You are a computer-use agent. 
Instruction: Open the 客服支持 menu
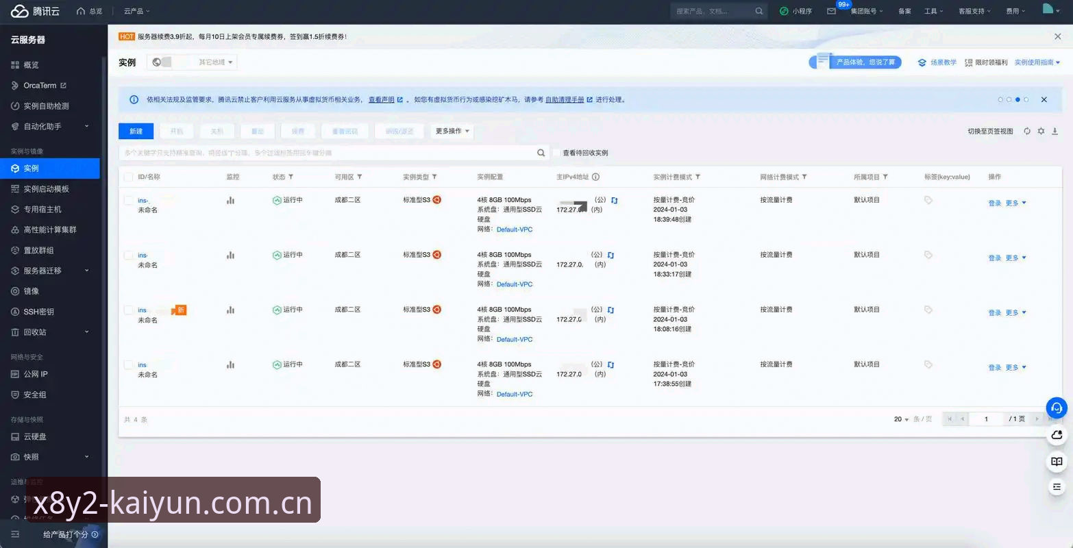975,11
